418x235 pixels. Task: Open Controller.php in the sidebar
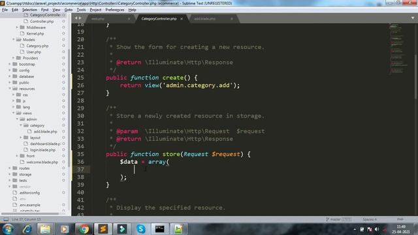click(42, 22)
